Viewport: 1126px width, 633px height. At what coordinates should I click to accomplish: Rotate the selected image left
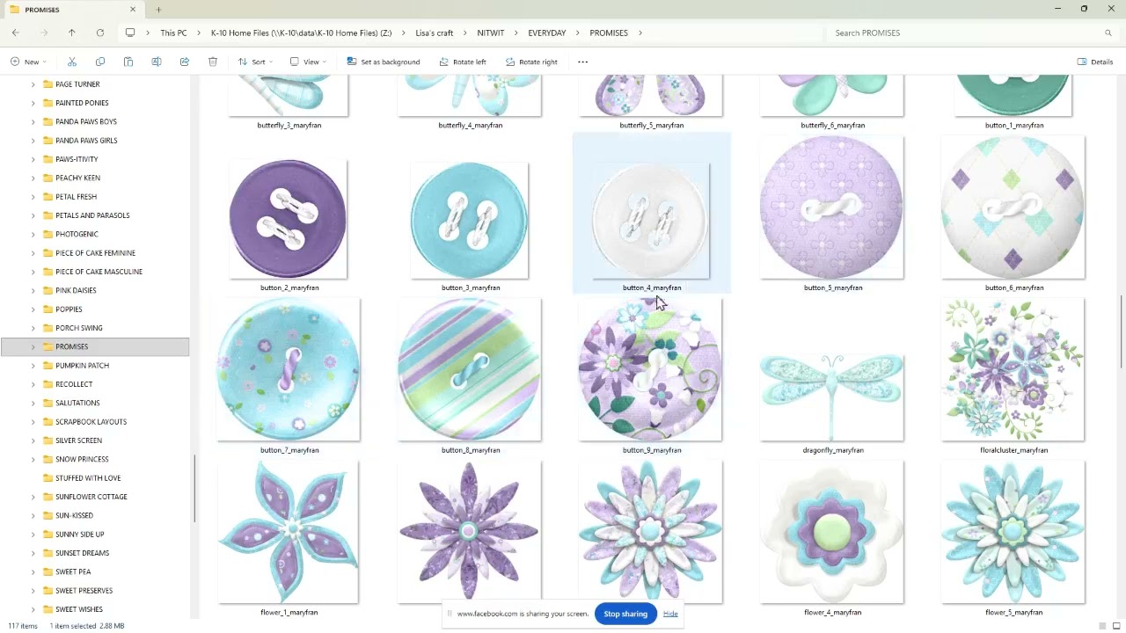[461, 62]
